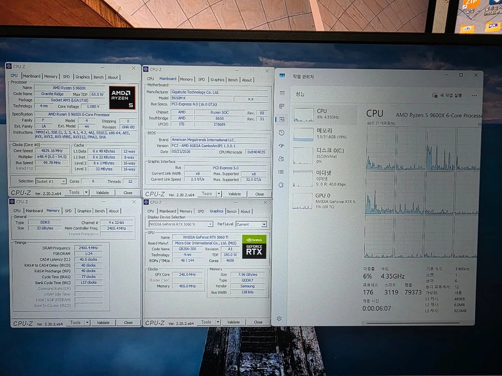Close the top-left CPU-Z window
The height and width of the screenshot is (376, 502).
134,68
